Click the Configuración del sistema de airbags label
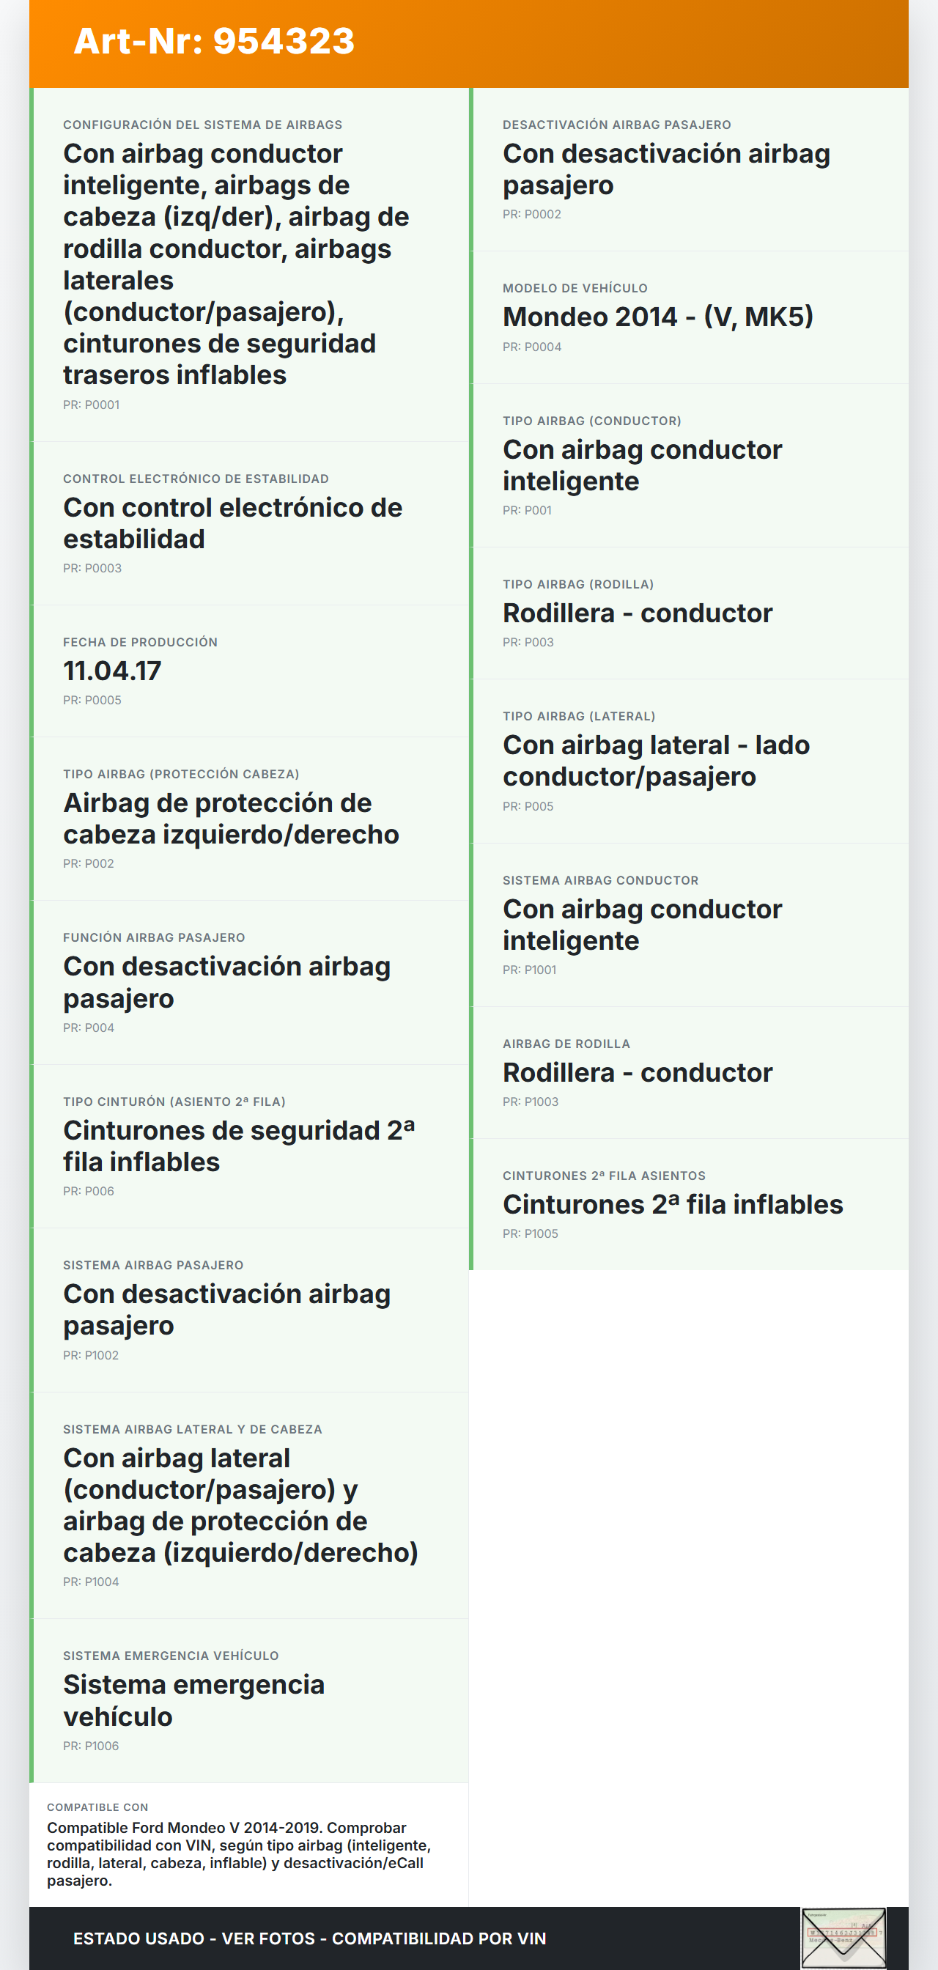The height and width of the screenshot is (1970, 938). coord(202,125)
